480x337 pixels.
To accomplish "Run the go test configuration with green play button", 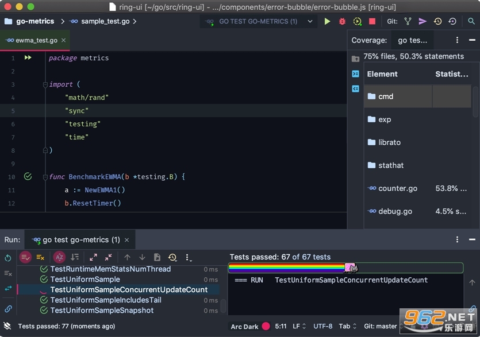I will [327, 21].
